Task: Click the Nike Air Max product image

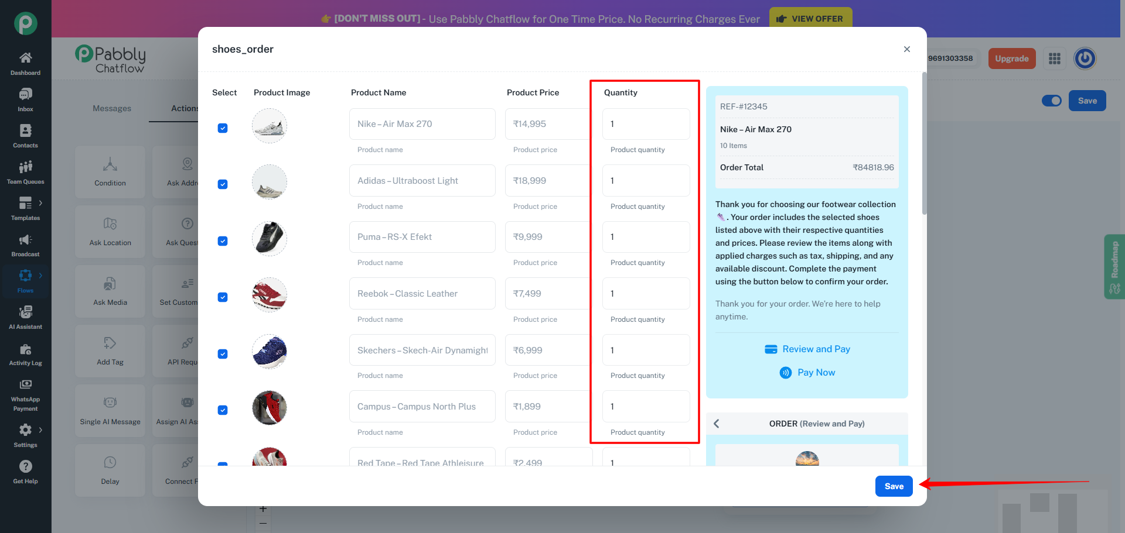Action: point(270,126)
